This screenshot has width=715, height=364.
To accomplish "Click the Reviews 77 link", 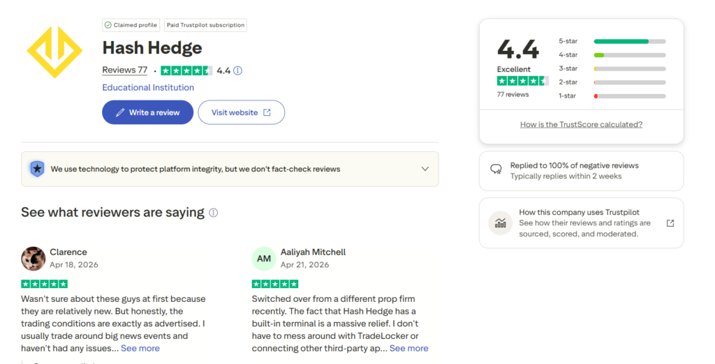I will 125,70.
